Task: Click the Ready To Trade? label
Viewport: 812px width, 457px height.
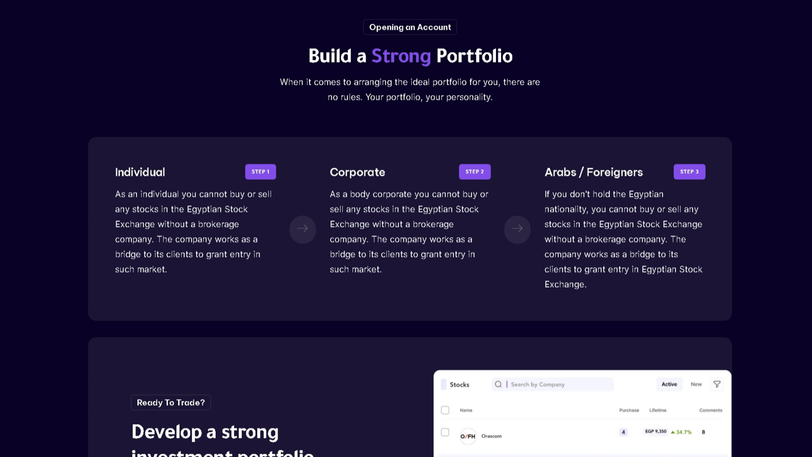Action: 171,403
